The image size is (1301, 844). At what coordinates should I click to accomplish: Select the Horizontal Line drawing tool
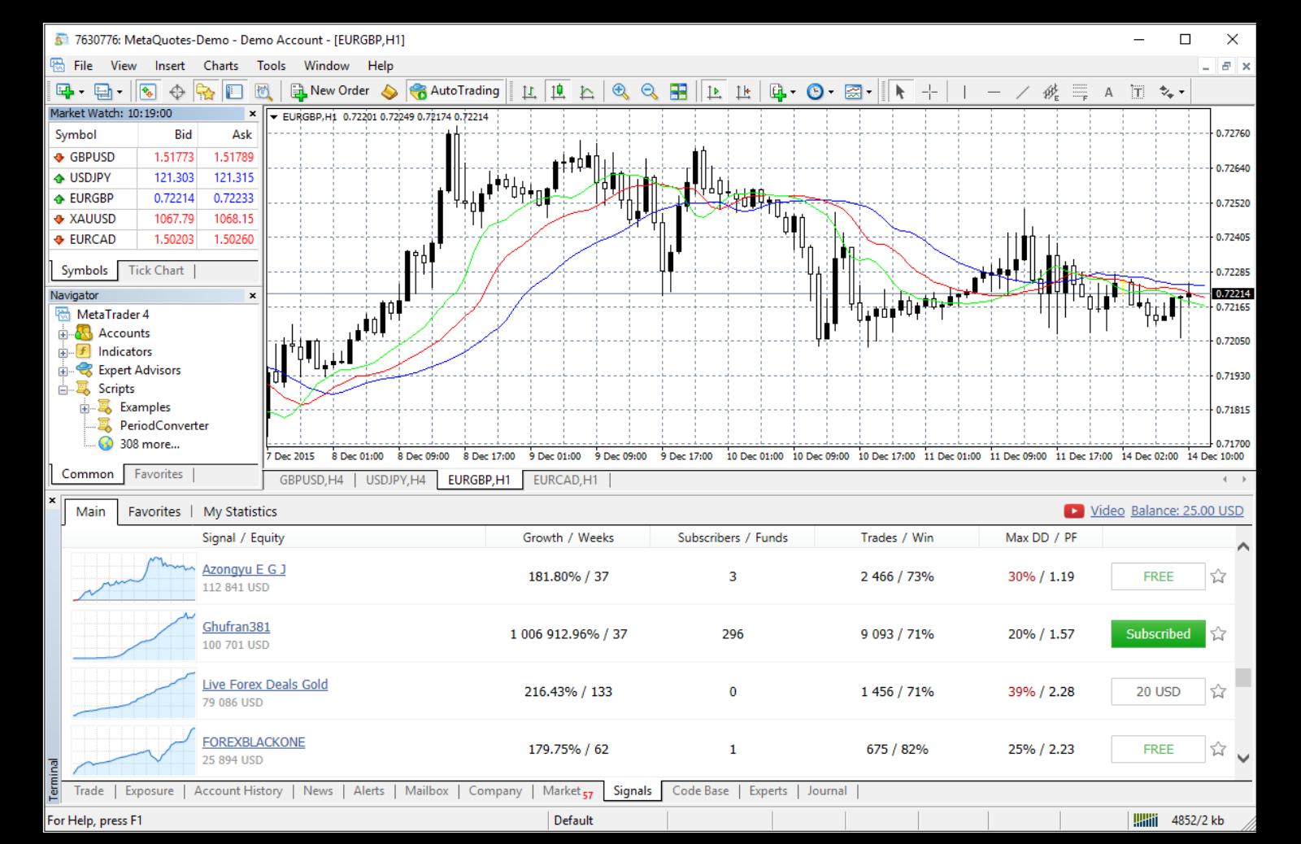click(994, 92)
